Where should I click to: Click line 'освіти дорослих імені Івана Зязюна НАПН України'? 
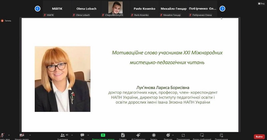(x=163, y=102)
